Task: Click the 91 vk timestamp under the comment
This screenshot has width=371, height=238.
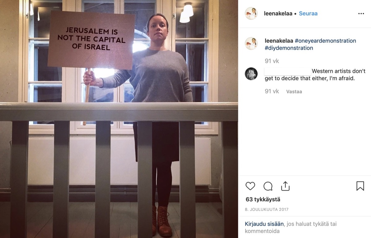Action: (x=272, y=91)
